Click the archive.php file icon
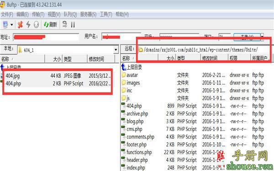274x171 pixels. coord(124,113)
